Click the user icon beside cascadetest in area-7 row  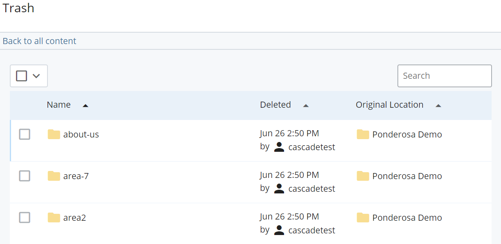click(279, 189)
